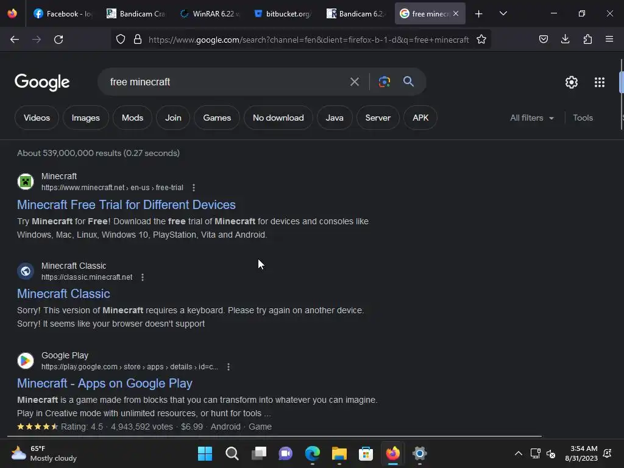
Task: Show hidden system tray icons
Action: pyautogui.click(x=519, y=453)
